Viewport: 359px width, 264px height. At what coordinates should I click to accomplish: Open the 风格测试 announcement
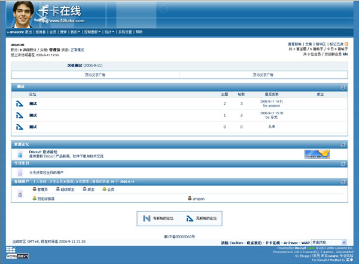click(75, 65)
